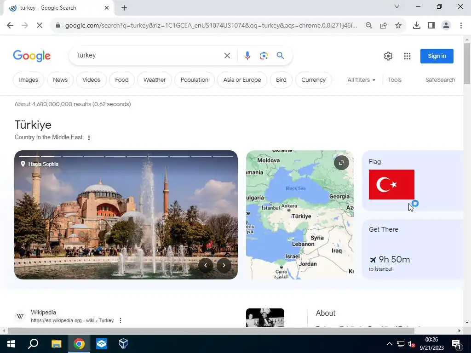Toggle the Chrome side panel icon
This screenshot has height=353, width=471.
point(431,26)
